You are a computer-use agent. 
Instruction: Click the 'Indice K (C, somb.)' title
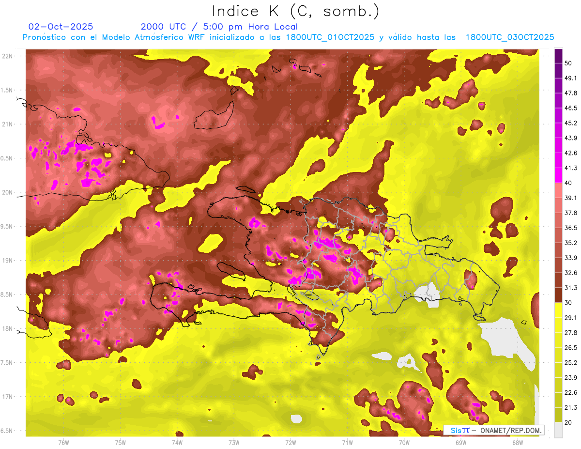[295, 11]
